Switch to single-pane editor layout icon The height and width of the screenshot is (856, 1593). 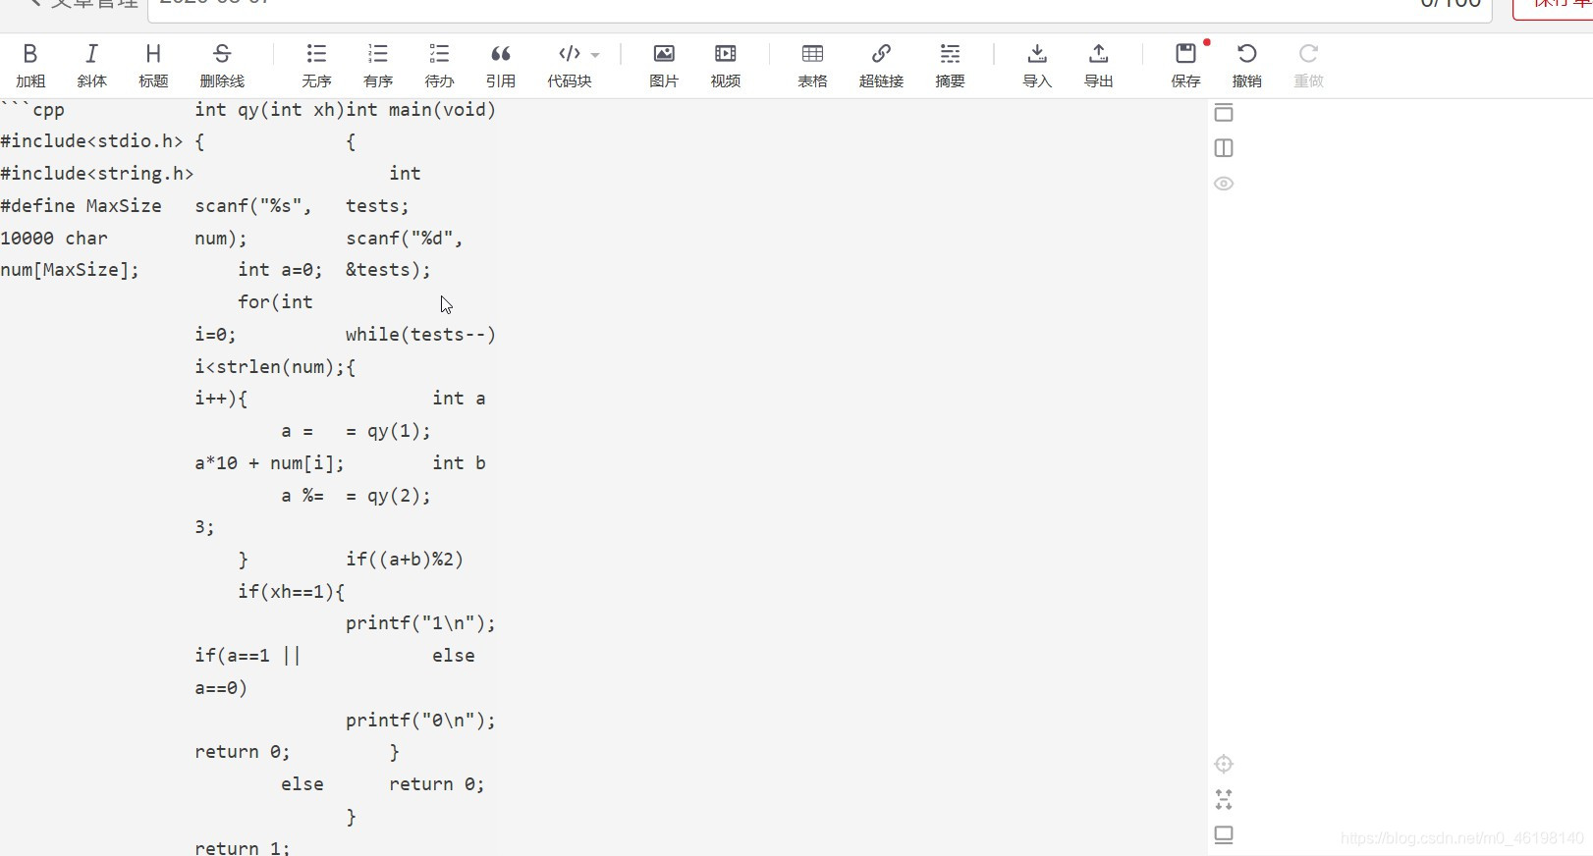click(1224, 113)
